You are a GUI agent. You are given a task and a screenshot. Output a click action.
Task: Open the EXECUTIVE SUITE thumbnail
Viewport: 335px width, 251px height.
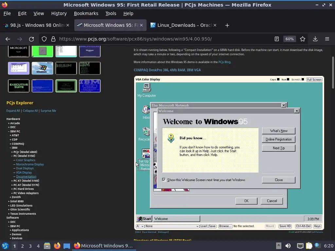pyautogui.click(x=19, y=86)
